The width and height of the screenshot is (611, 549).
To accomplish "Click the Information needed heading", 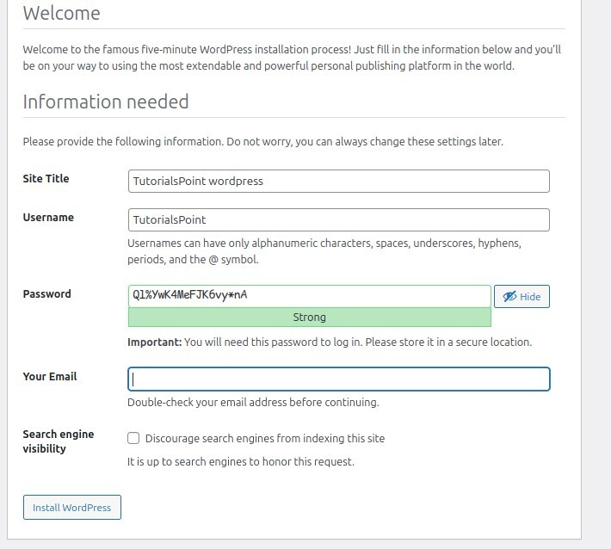I will pyautogui.click(x=105, y=102).
